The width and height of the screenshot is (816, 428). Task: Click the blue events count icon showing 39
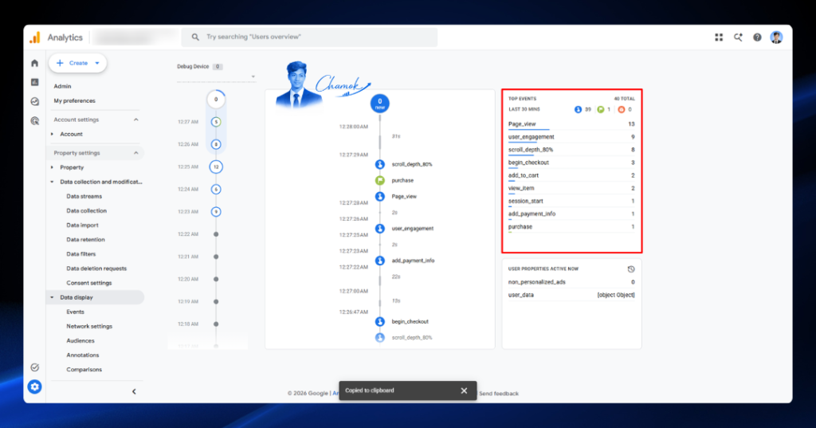tap(578, 109)
